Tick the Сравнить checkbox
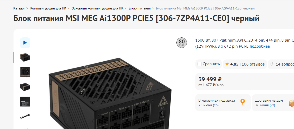 (200, 64)
